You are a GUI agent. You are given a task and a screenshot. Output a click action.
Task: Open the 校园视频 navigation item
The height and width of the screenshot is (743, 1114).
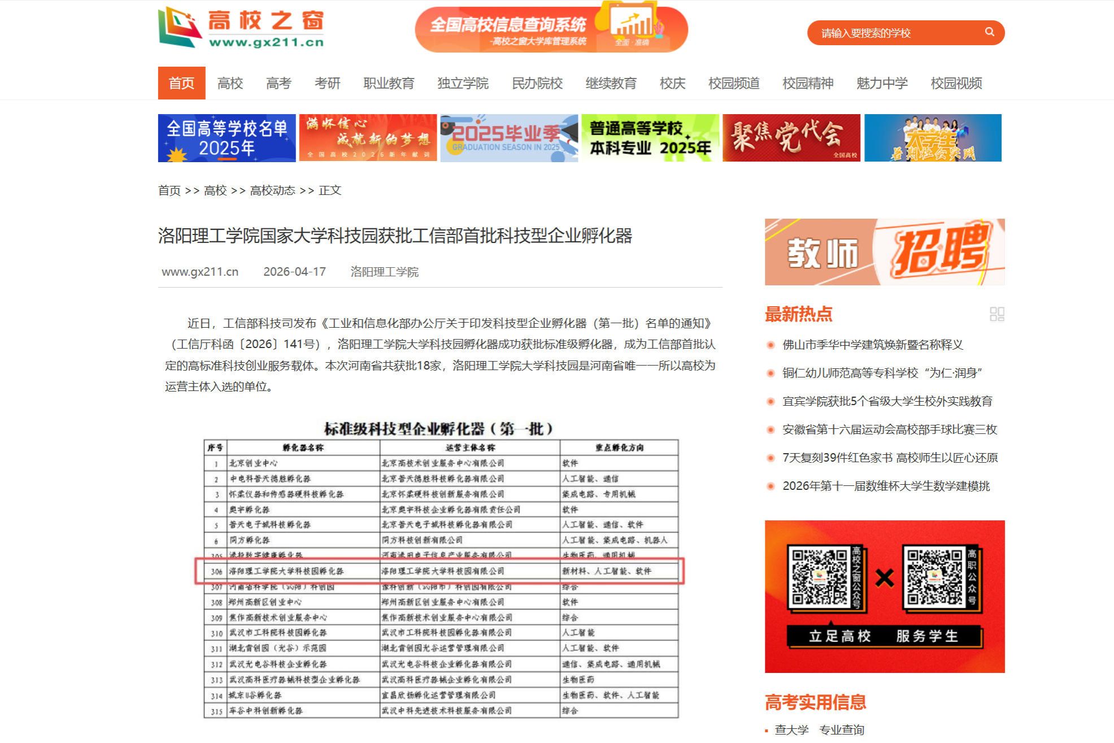pos(956,83)
